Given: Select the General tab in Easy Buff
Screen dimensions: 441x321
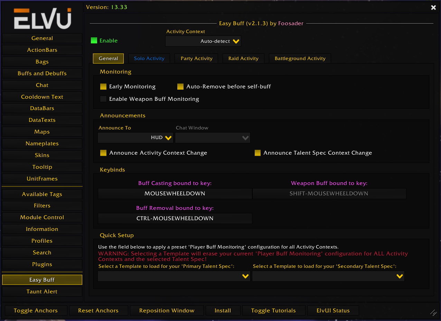Looking at the screenshot, I should 108,58.
